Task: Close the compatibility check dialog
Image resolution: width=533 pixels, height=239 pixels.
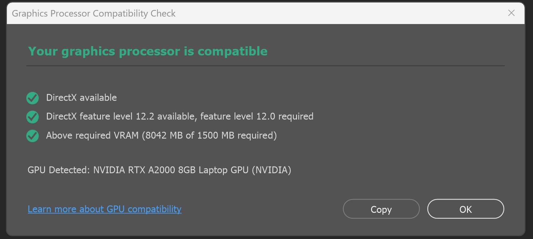Action: [511, 13]
